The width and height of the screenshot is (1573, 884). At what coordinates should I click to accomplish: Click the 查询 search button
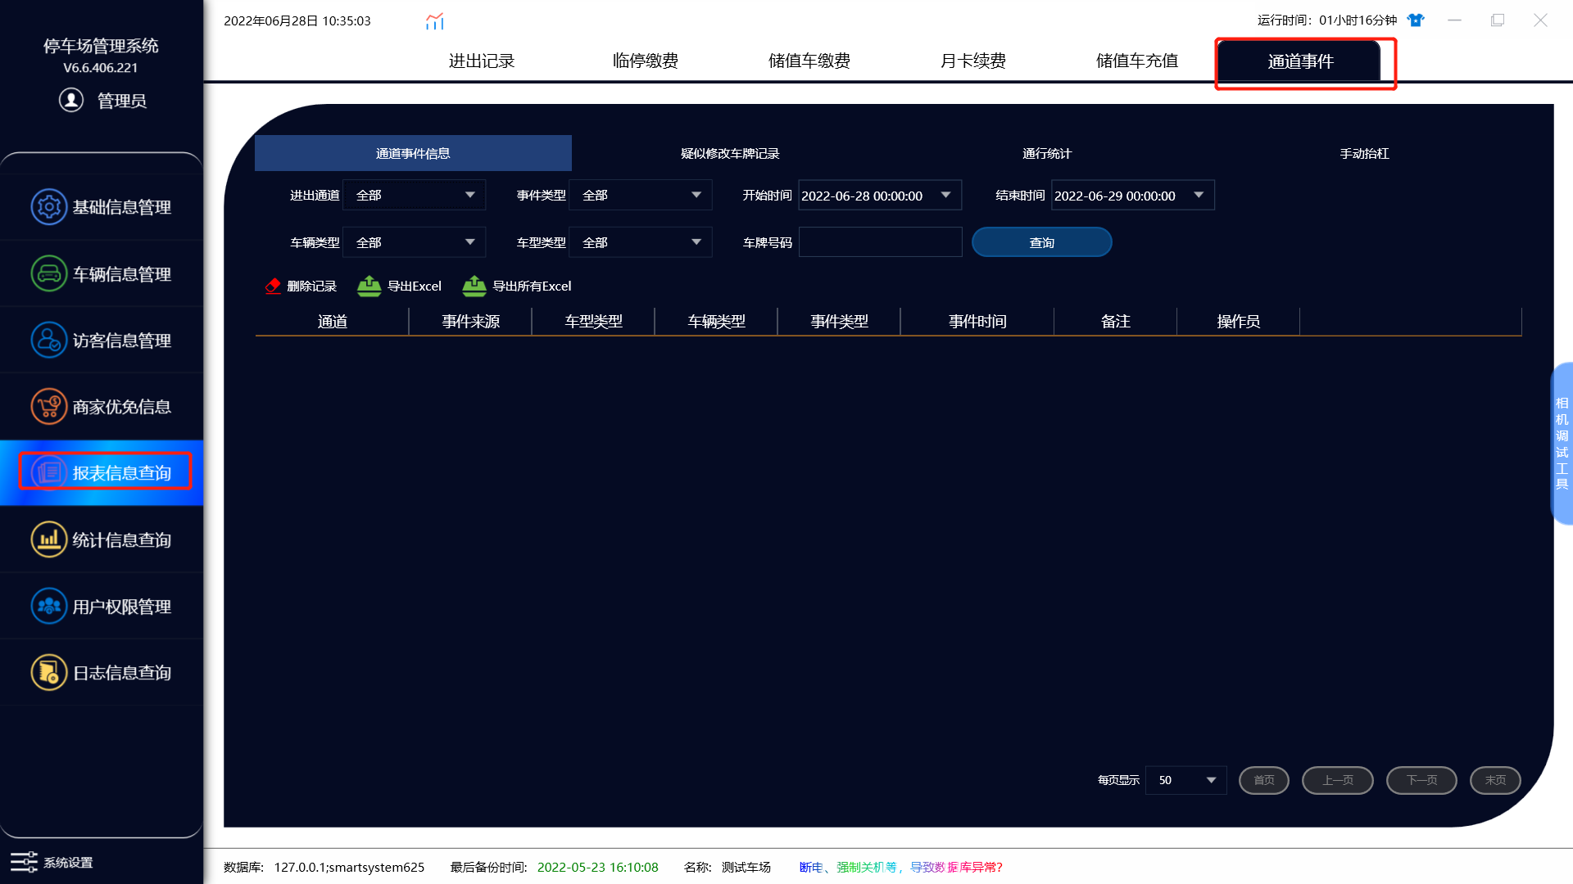point(1042,242)
